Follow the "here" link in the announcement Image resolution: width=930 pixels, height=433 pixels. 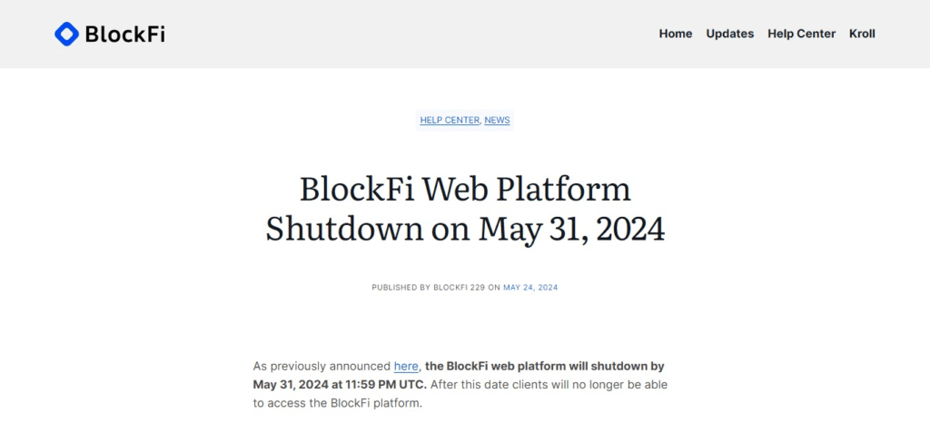[406, 366]
